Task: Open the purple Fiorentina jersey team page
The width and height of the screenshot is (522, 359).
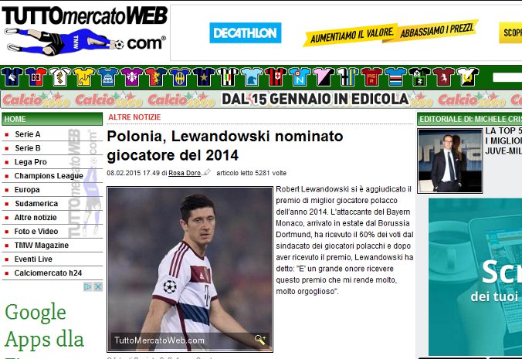Action: (x=132, y=77)
